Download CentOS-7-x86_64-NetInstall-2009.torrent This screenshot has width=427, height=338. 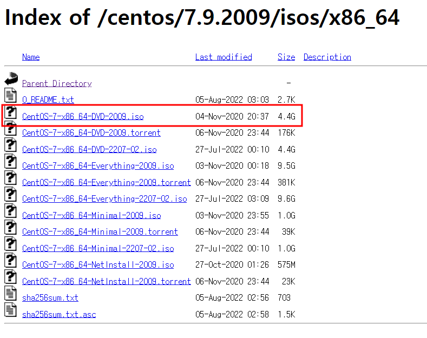tap(107, 281)
